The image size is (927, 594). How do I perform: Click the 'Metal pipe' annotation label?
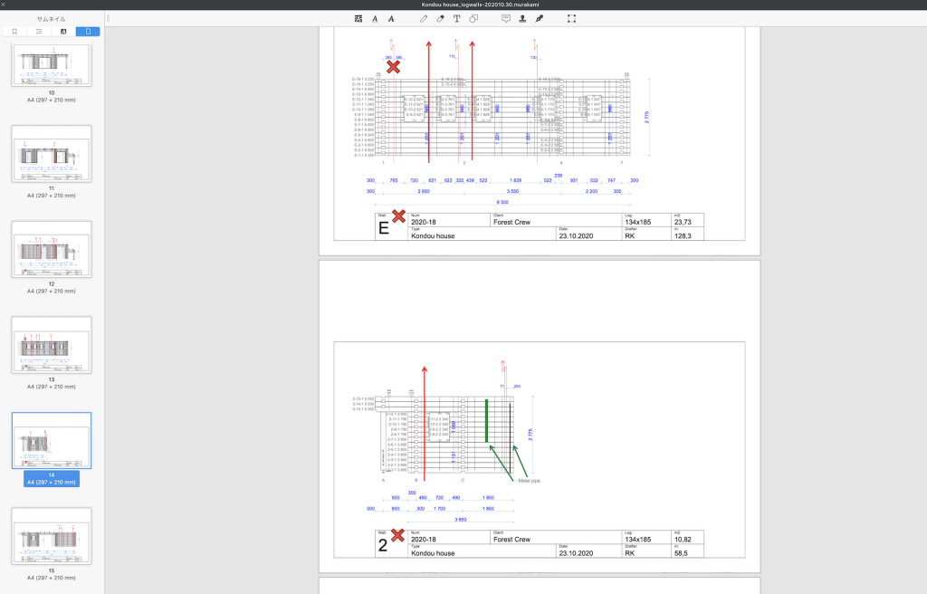point(529,481)
